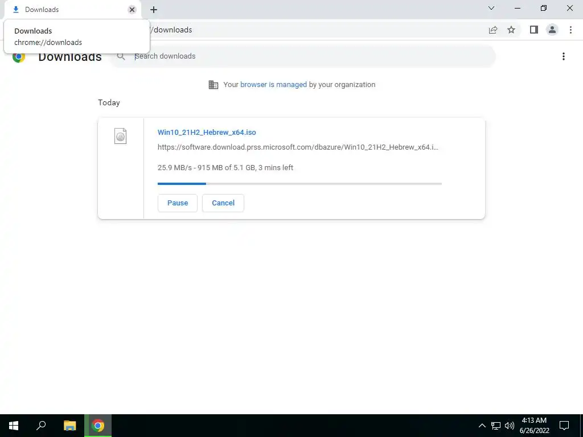Click the Chrome taskbar icon
Image resolution: width=583 pixels, height=437 pixels.
point(98,426)
